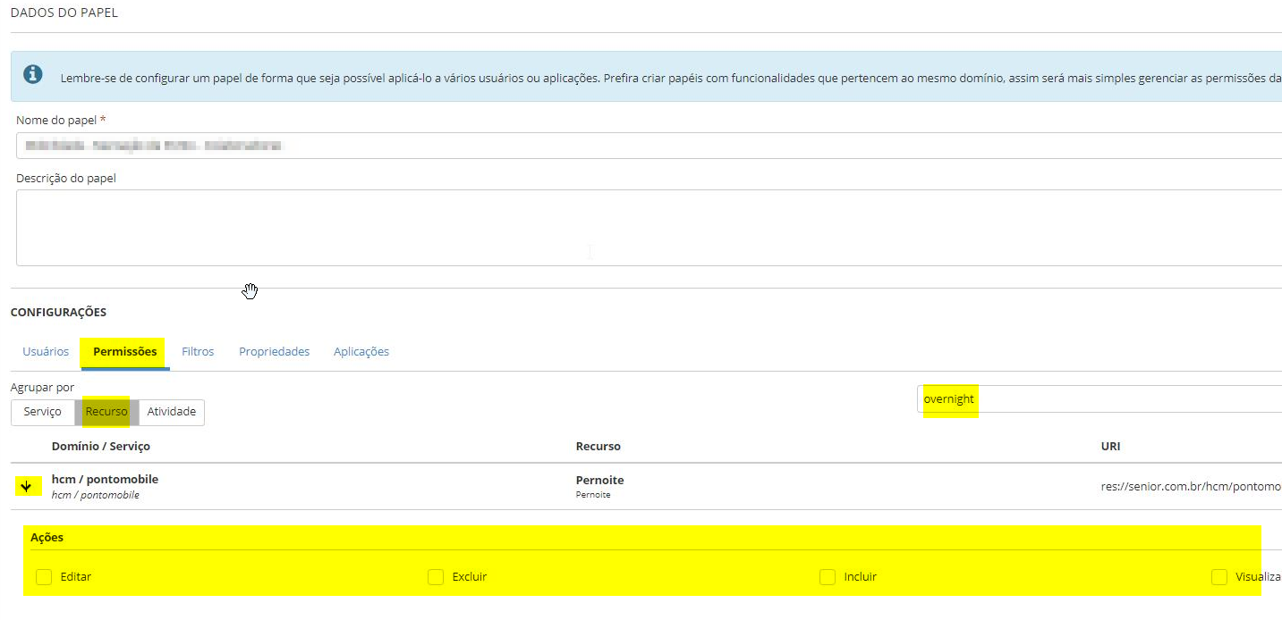This screenshot has height=620, width=1282.
Task: Group permissions by Serviço
Action: click(x=43, y=412)
